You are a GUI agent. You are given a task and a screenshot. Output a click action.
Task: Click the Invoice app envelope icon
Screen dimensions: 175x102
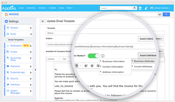(6, 14)
